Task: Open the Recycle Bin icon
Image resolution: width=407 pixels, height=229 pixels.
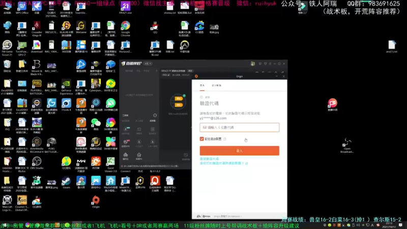Action: click(7, 66)
